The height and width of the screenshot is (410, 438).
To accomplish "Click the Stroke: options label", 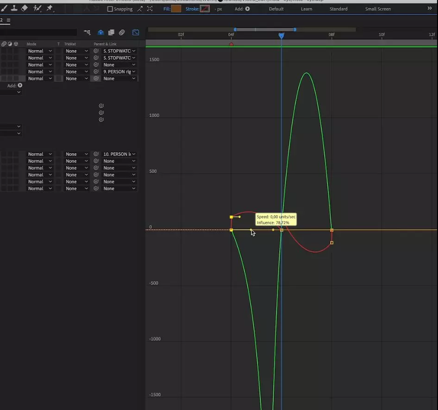I will tap(192, 9).
